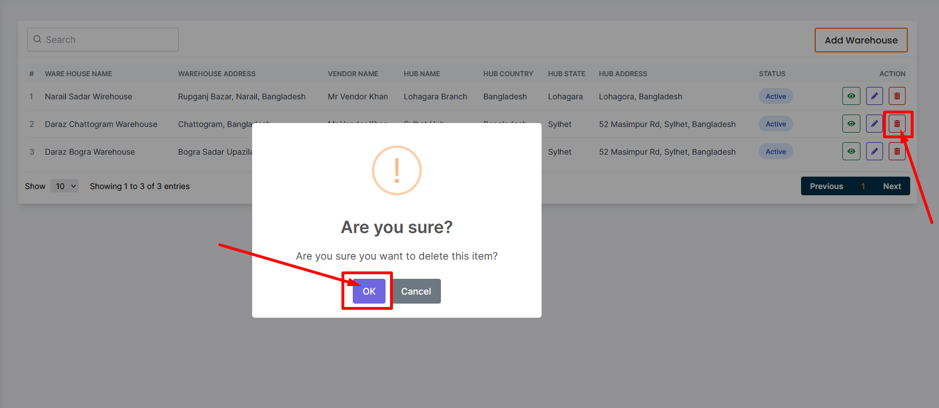
Task: Edit the Daraz Bogra Warehouse row
Action: tap(874, 152)
